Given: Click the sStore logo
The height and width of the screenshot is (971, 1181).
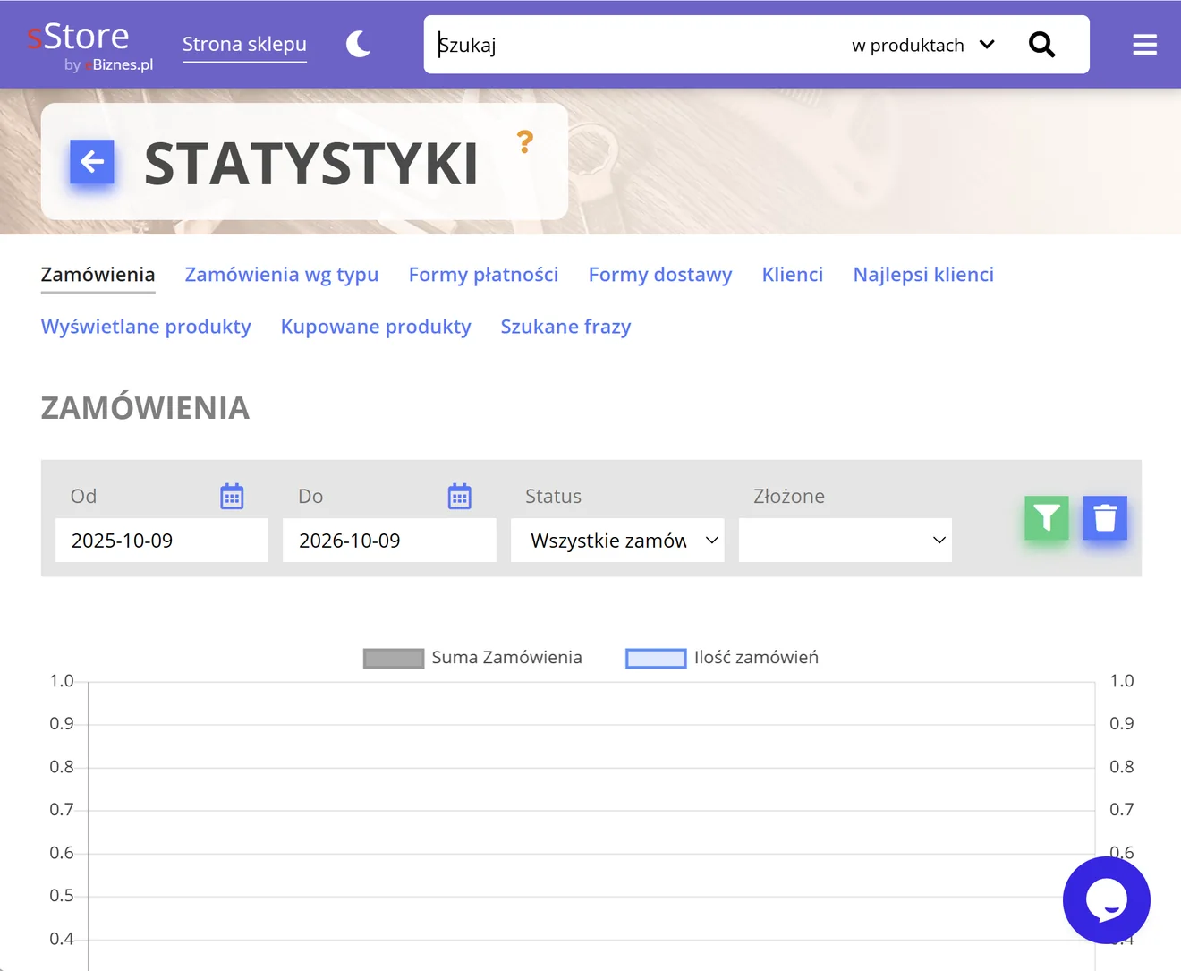Looking at the screenshot, I should (x=90, y=46).
